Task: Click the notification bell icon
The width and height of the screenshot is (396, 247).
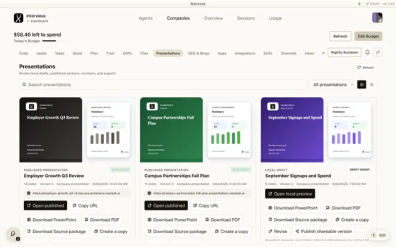Action: pyautogui.click(x=367, y=52)
